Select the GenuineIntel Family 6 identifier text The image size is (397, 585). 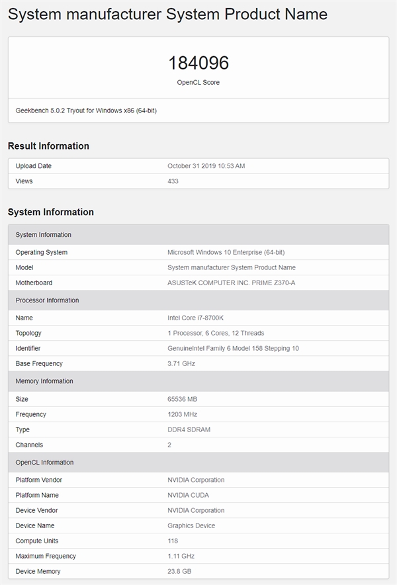(x=233, y=348)
